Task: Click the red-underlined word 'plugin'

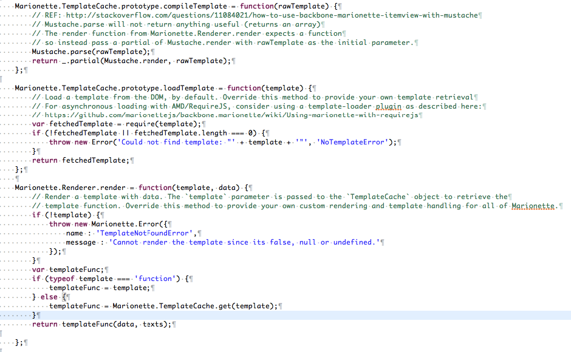Action: point(388,106)
